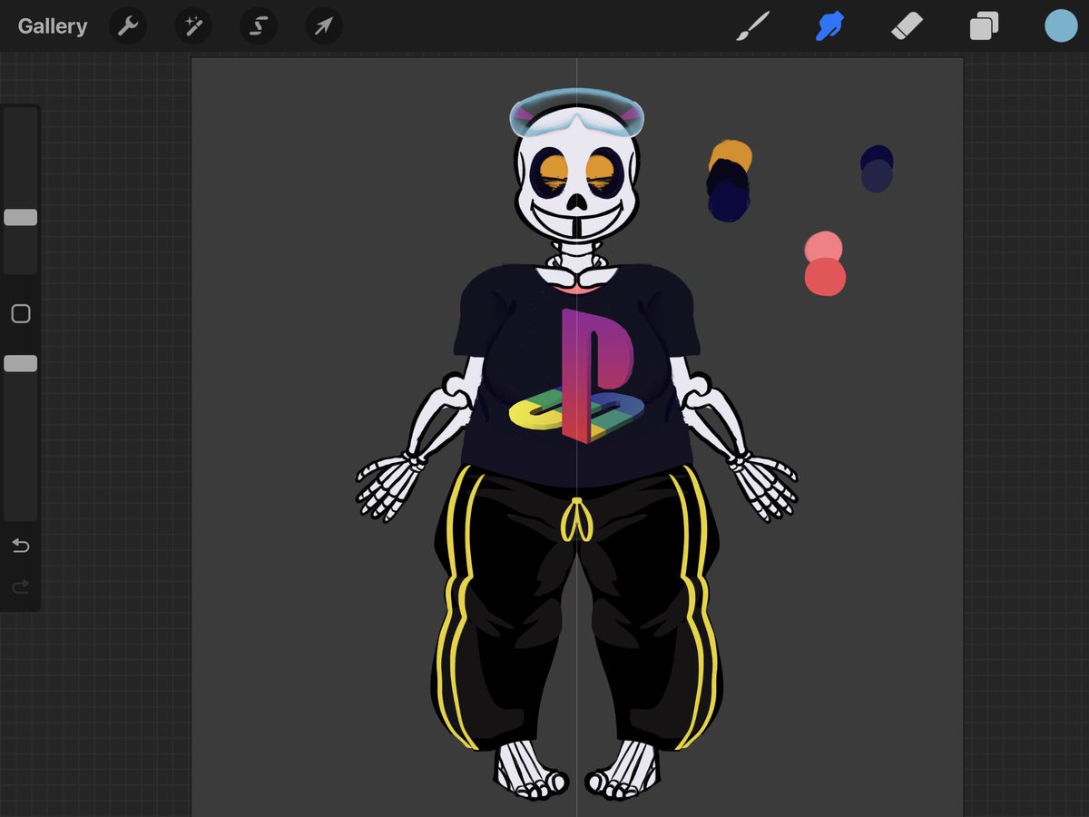Viewport: 1089px width, 817px height.
Task: Select the Smudge finger tool
Action: coord(829,26)
